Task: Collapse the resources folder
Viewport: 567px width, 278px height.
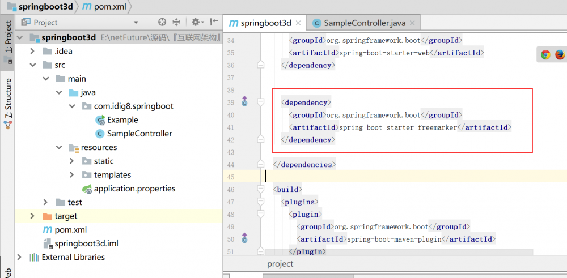Action: [59, 148]
